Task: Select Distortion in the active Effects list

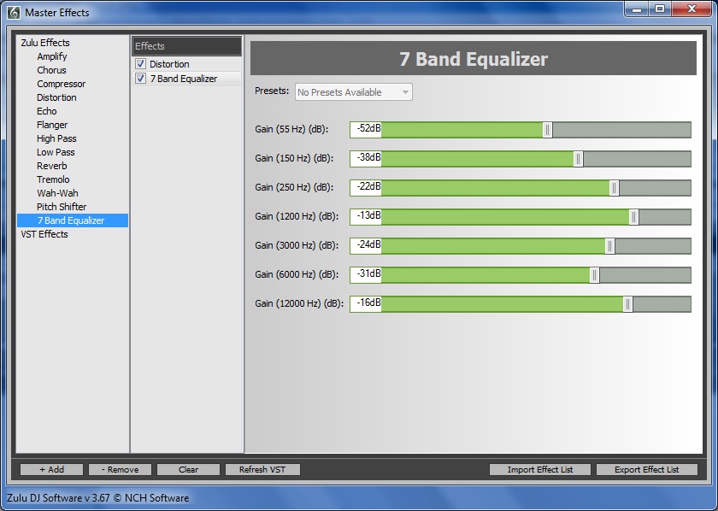Action: point(171,63)
